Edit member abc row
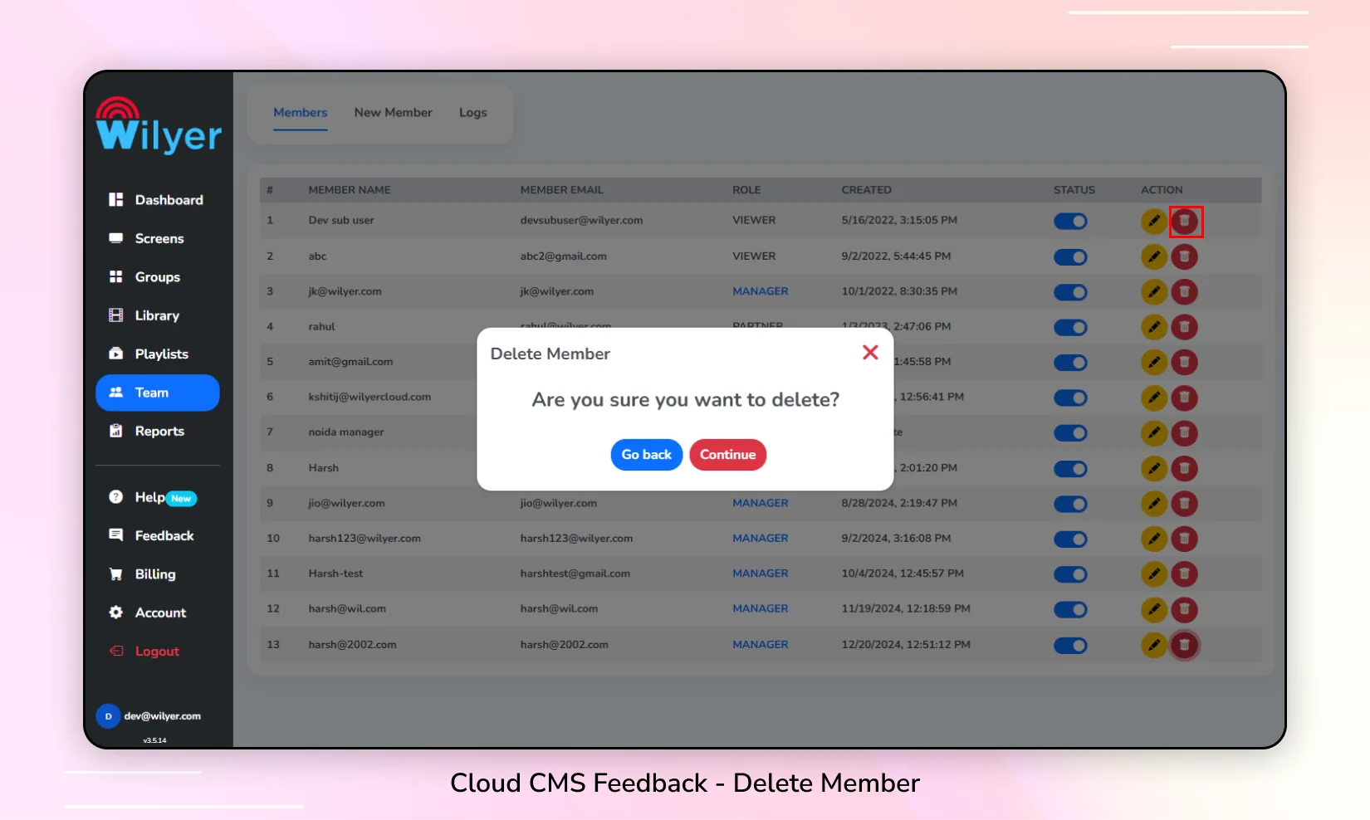Viewport: 1370px width, 820px height. coord(1154,257)
